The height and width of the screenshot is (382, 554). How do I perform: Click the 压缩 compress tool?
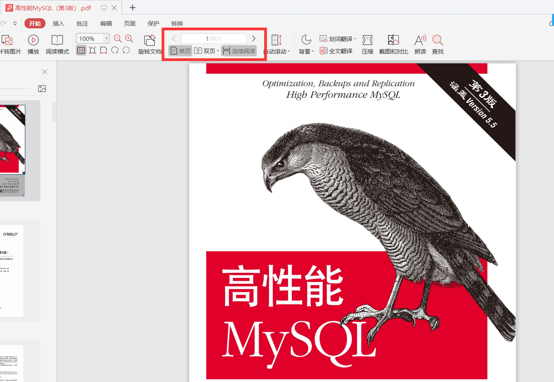point(368,44)
